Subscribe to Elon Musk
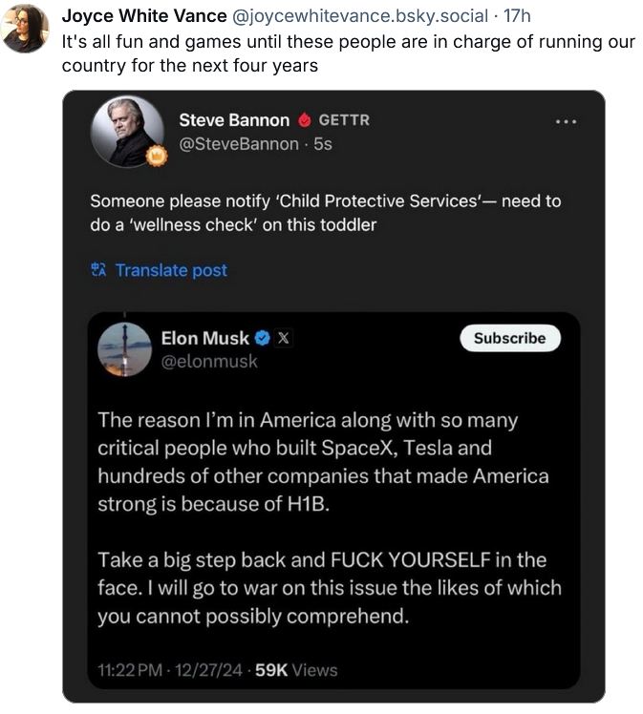Screen dimensions: 643x714 [510, 338]
